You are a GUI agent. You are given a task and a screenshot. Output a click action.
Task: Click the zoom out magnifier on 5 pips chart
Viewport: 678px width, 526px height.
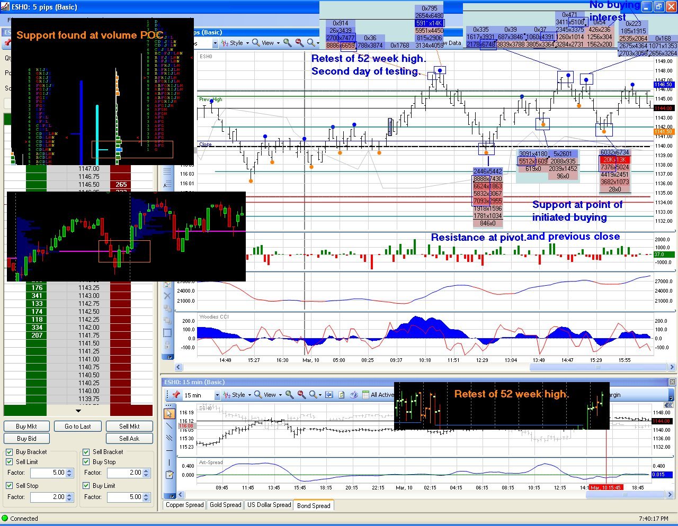point(300,43)
